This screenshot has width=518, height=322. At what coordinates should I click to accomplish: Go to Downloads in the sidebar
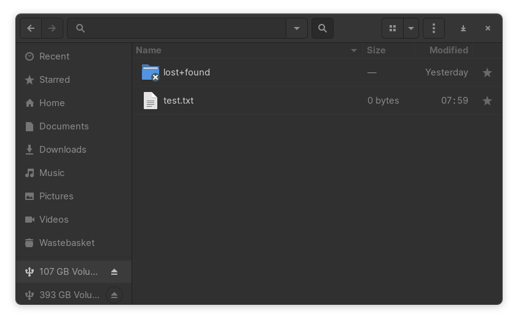click(x=63, y=150)
